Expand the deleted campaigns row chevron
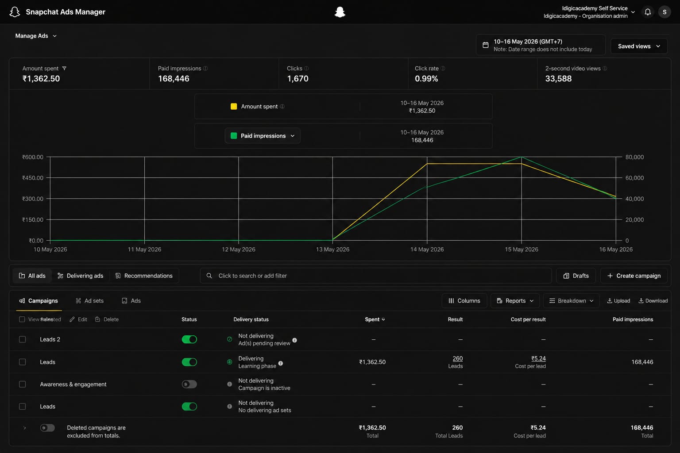 click(x=25, y=428)
